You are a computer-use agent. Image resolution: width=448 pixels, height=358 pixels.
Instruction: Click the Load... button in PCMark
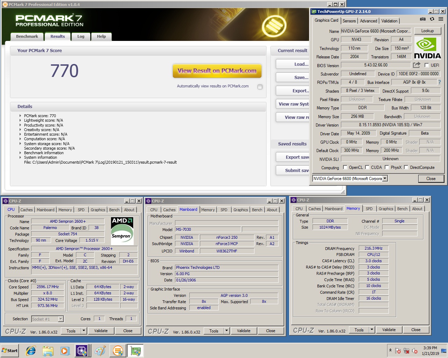293,64
